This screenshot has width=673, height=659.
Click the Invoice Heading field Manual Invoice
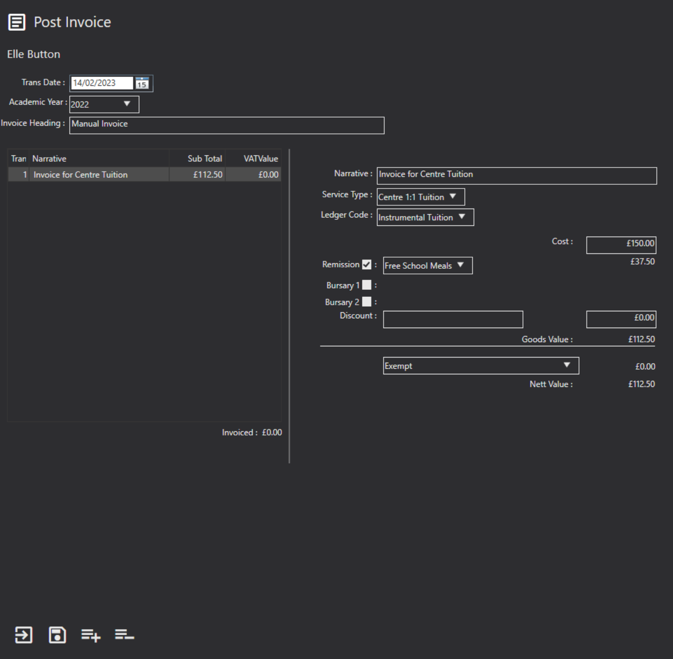pyautogui.click(x=227, y=125)
